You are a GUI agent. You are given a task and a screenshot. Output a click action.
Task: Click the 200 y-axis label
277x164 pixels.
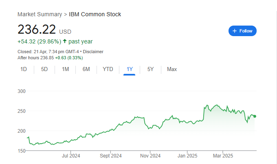pyautogui.click(x=22, y=131)
